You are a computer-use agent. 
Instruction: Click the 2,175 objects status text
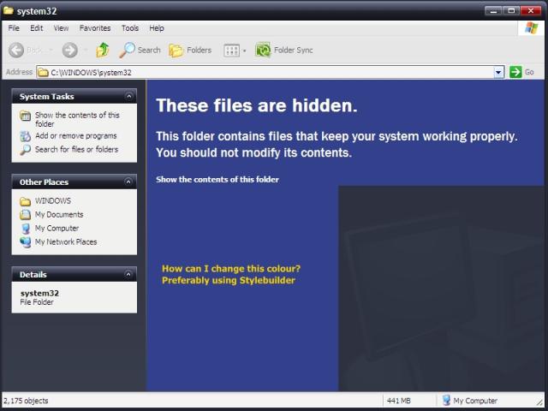pos(26,401)
